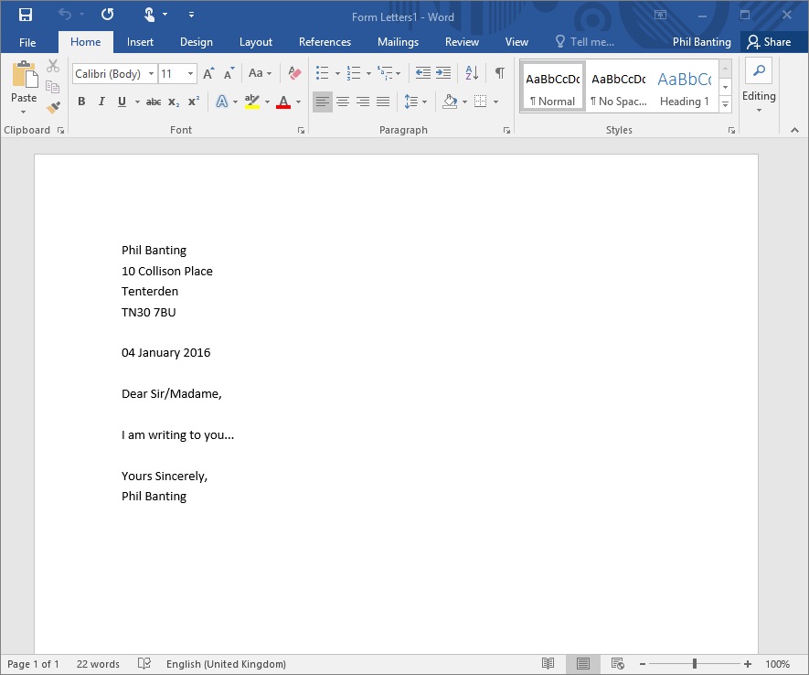Click the Borders icon

(480, 102)
